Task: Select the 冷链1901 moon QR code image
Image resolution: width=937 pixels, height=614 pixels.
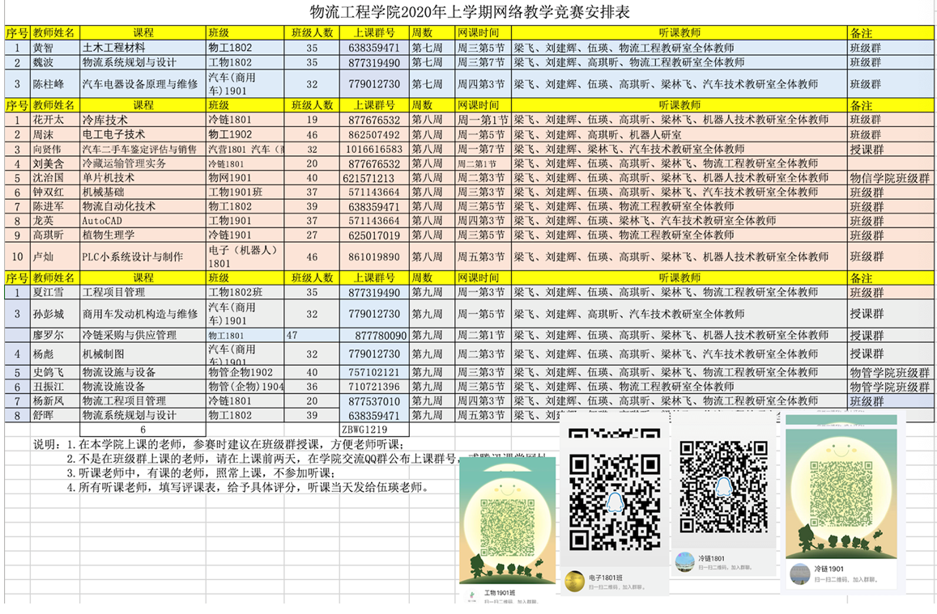Action: (x=840, y=496)
